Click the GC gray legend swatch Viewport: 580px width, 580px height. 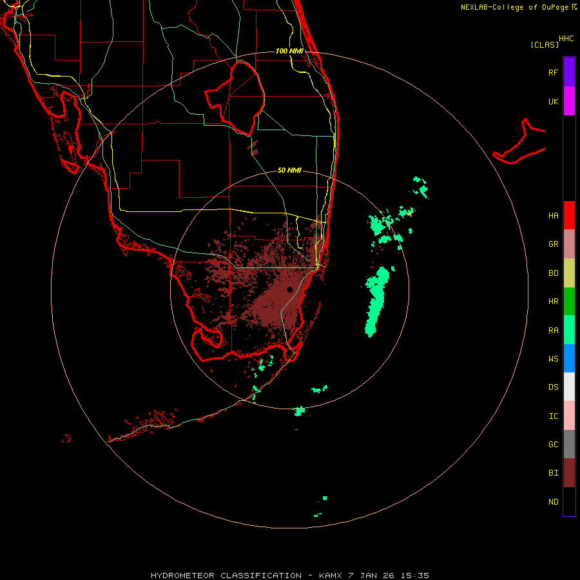tap(569, 444)
